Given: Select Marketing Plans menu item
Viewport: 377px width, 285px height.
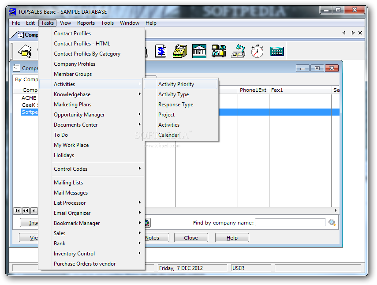Looking at the screenshot, I should click(92, 105).
